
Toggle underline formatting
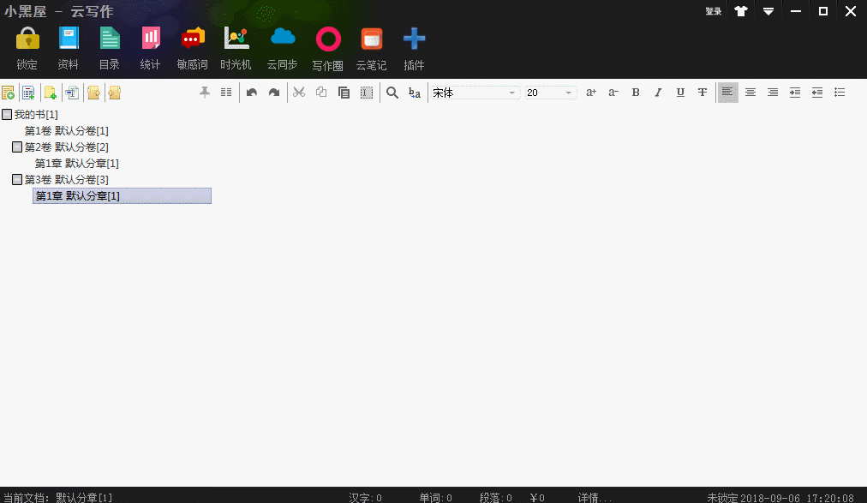point(680,93)
